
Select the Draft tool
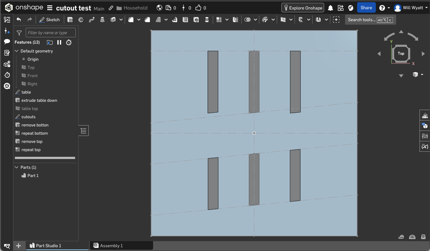point(158,20)
